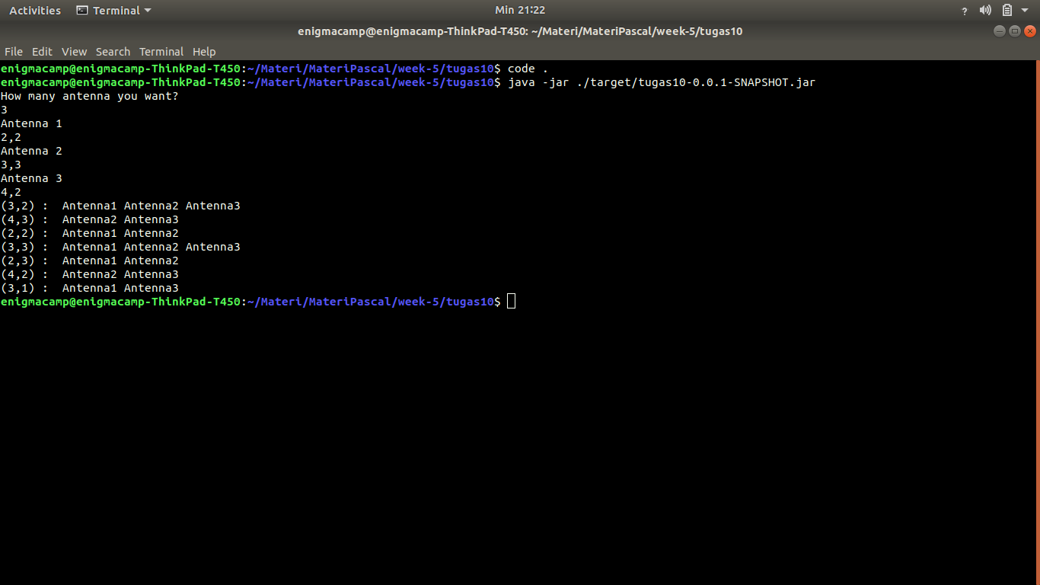Viewport: 1040px width, 585px height.
Task: Click the cursor at the last prompt
Action: pos(511,302)
